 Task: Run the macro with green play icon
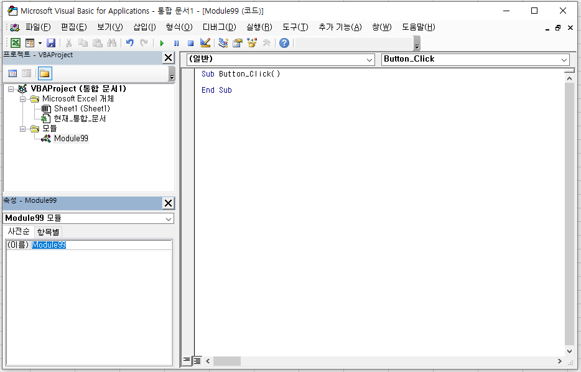coord(162,43)
